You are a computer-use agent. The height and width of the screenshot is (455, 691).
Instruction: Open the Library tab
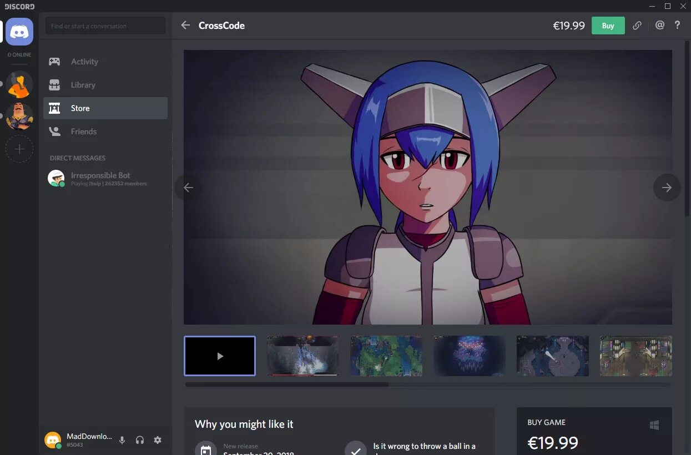[x=105, y=85]
